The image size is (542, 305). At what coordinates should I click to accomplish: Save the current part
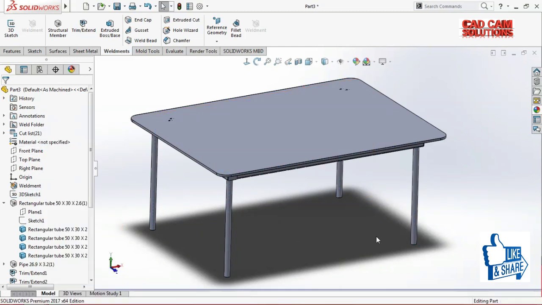pos(117,6)
